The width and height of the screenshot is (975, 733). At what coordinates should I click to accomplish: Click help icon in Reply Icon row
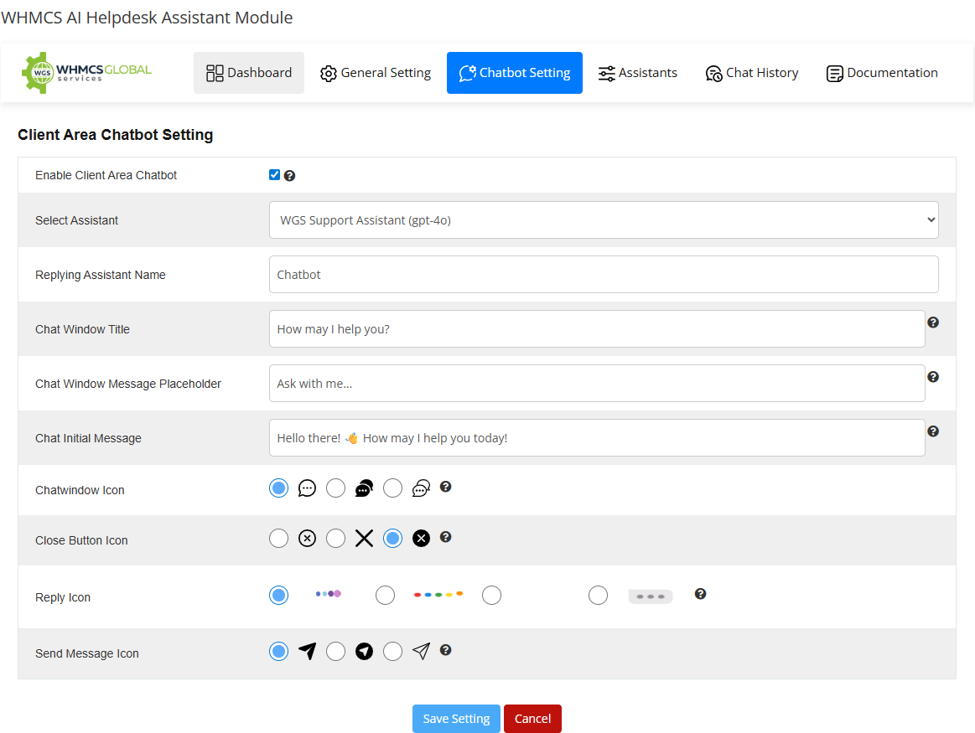pyautogui.click(x=701, y=594)
